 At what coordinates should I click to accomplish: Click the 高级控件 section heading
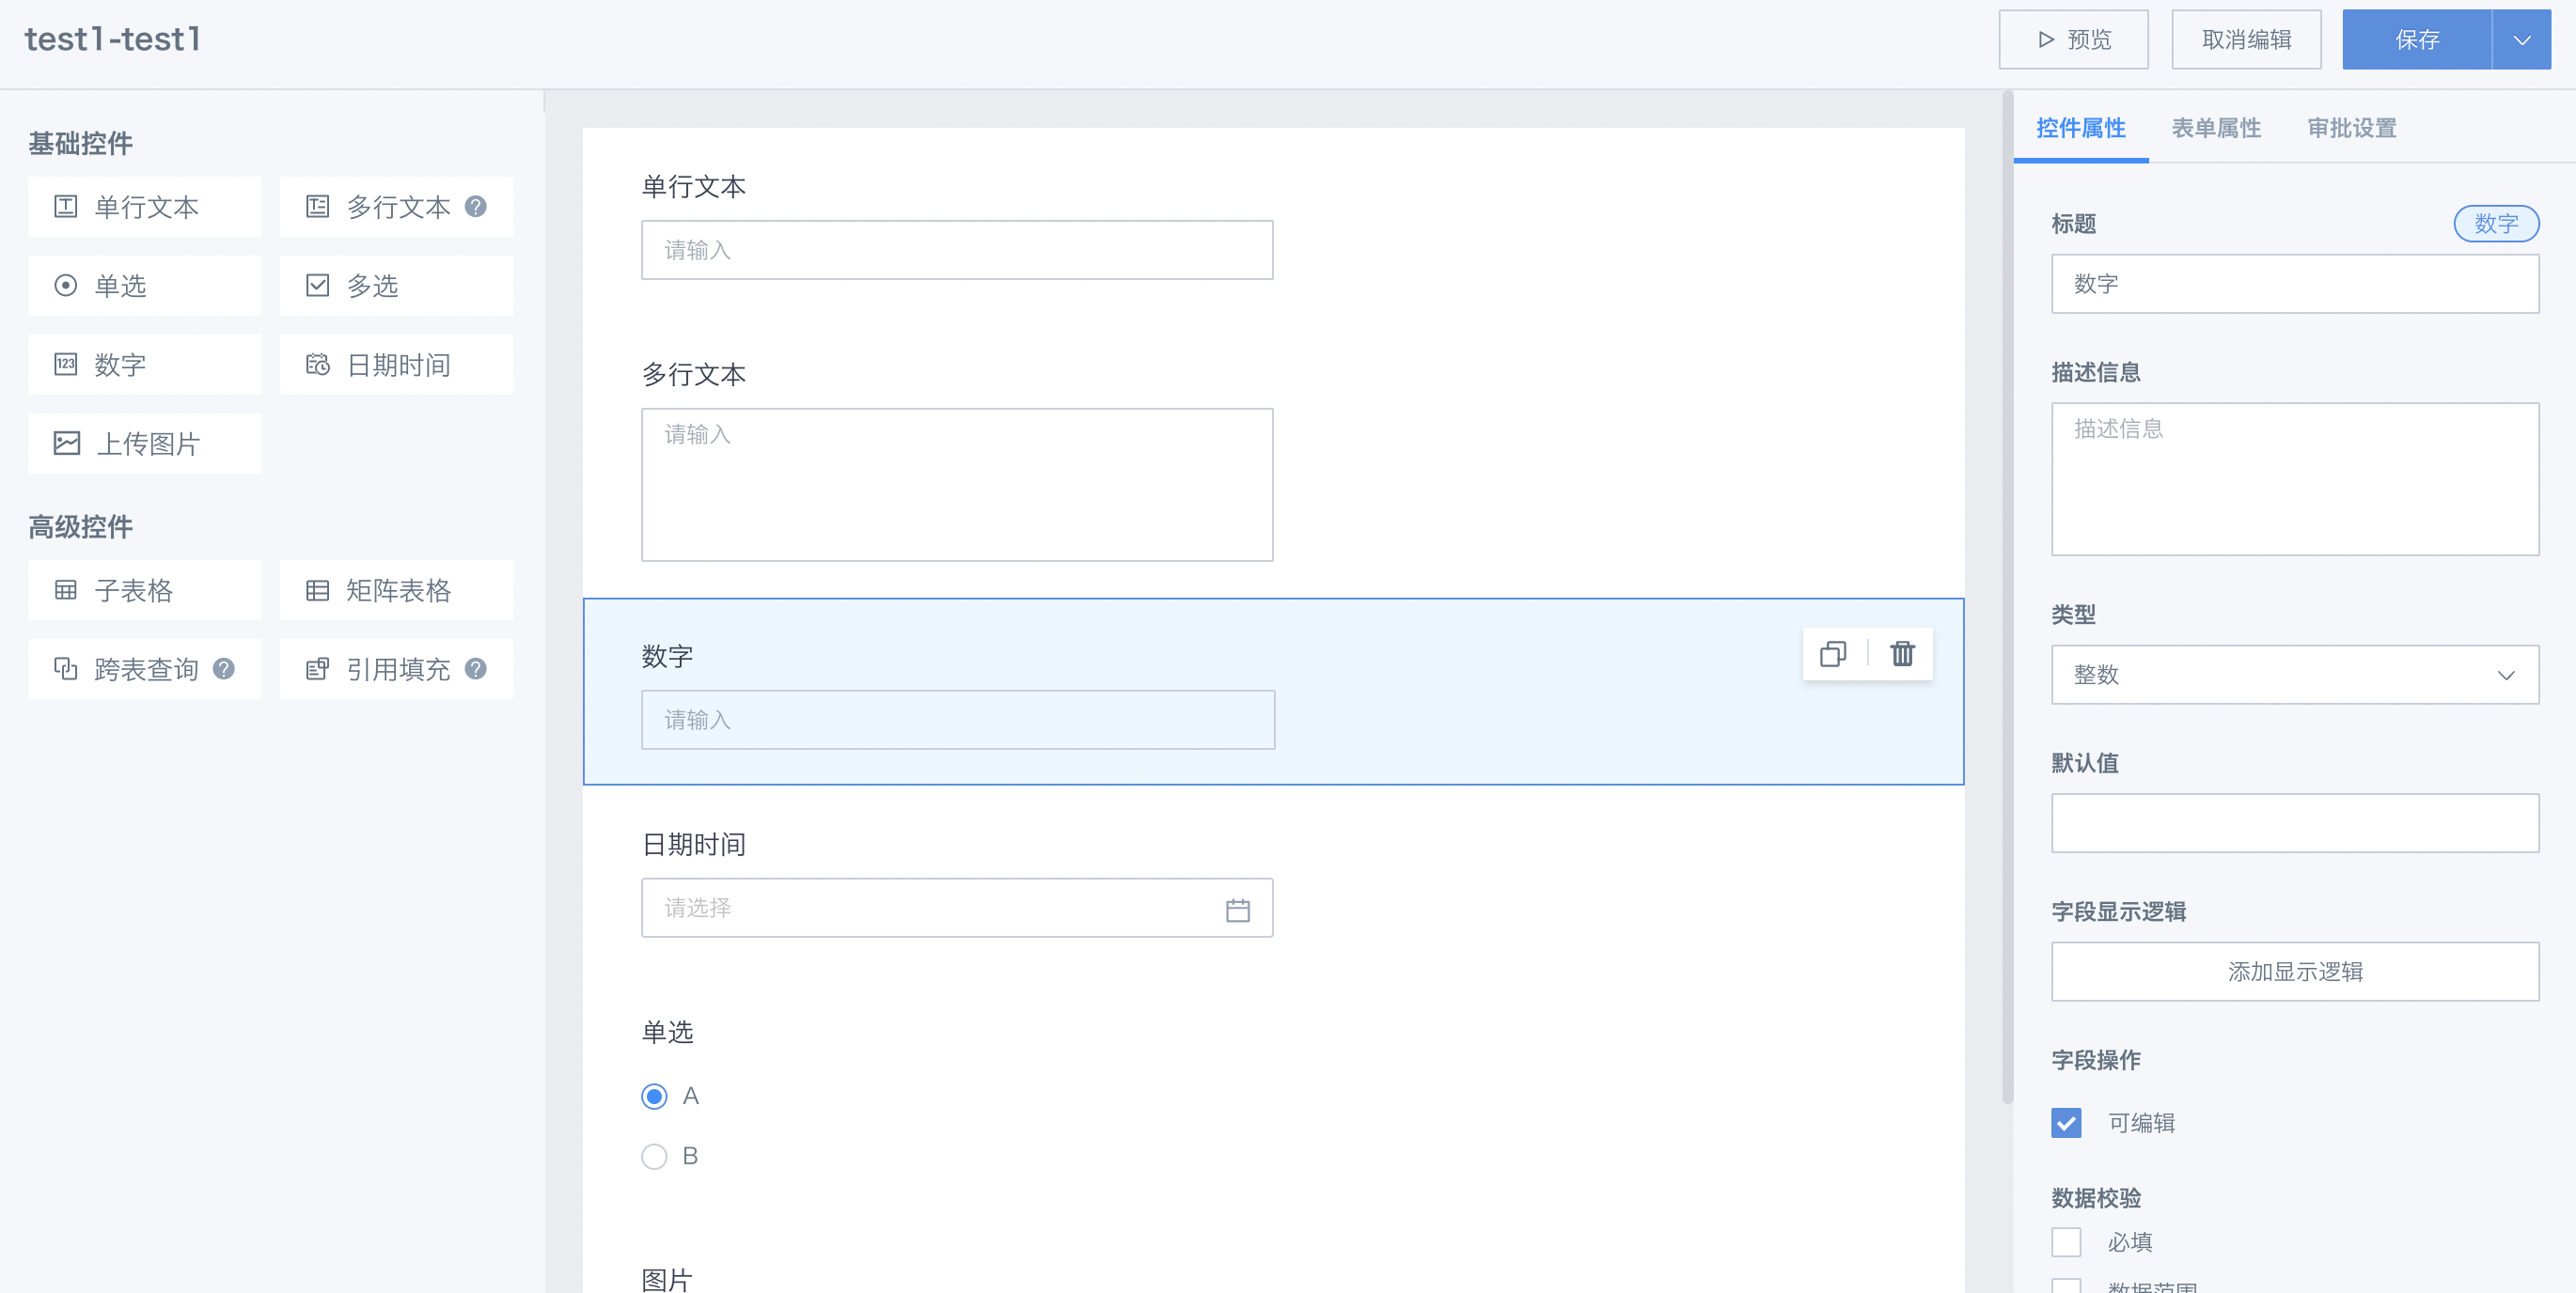tap(80, 526)
